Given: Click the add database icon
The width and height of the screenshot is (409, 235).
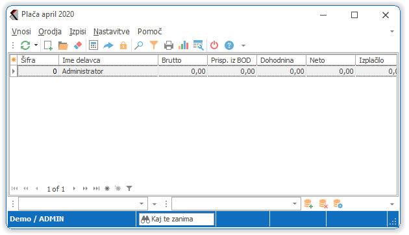Looking at the screenshot, I should point(308,204).
